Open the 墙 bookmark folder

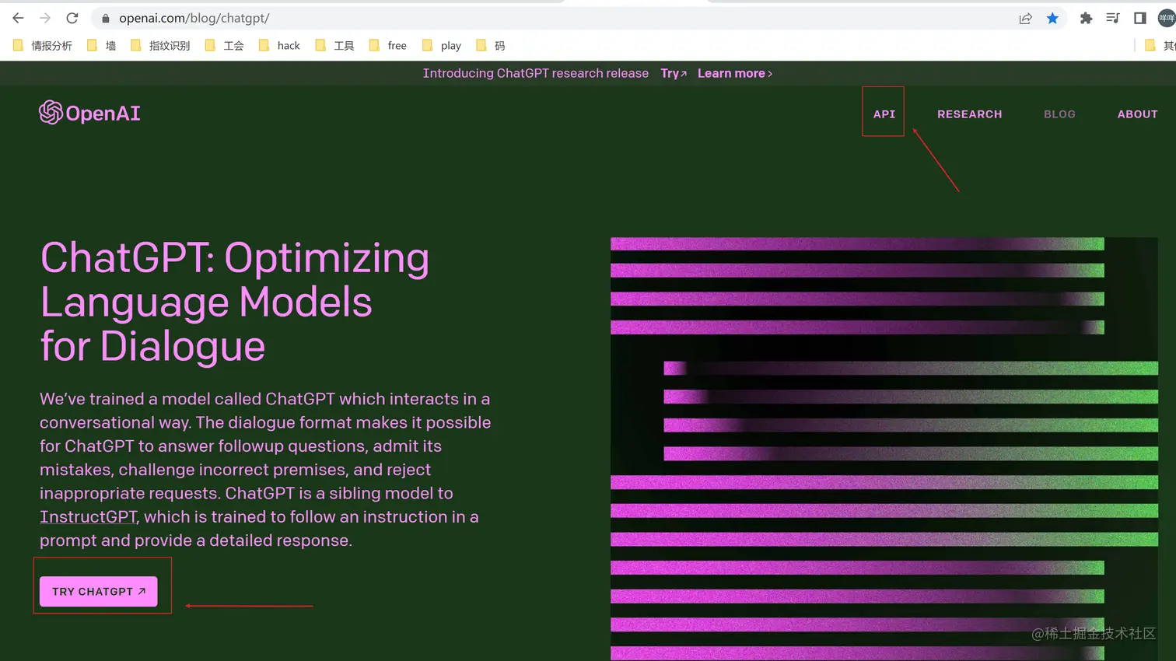[102, 46]
